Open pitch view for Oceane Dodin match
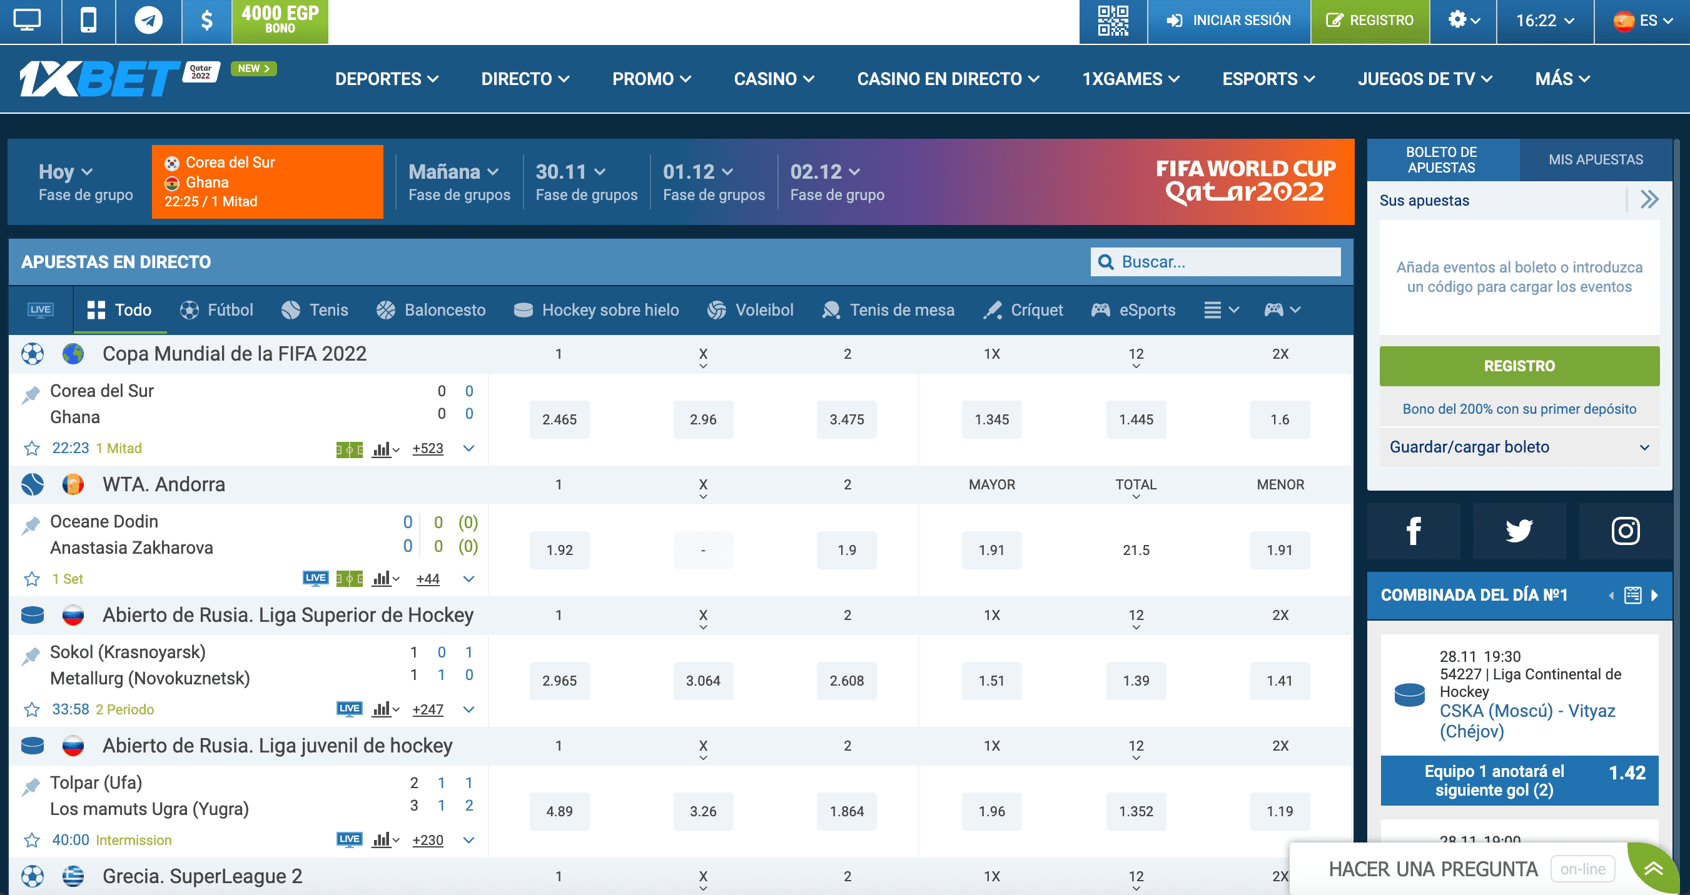The width and height of the screenshot is (1690, 895). point(349,579)
